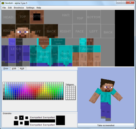Click the Bottom body texture region
The height and width of the screenshot is (129, 136).
(58, 42)
